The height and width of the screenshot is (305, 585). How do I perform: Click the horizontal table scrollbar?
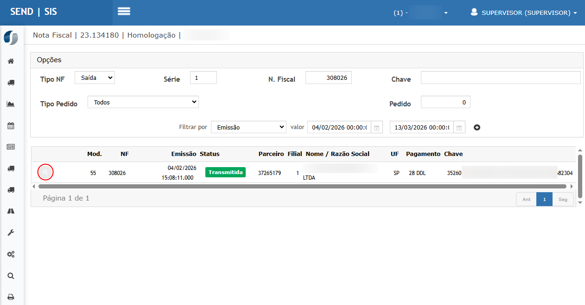302,186
